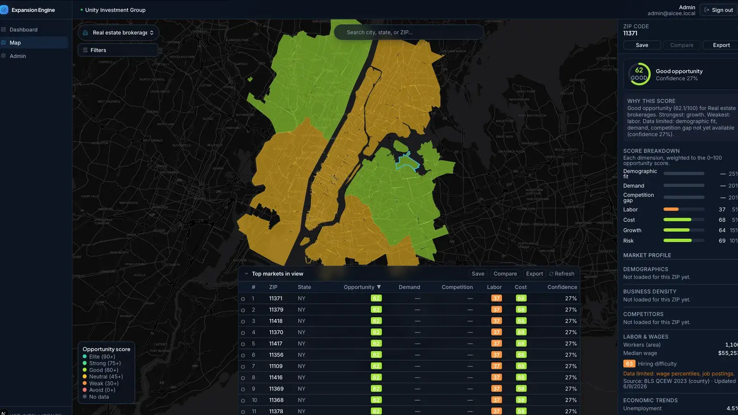Click Compare in the Top markets toolbar
738x415 pixels.
[x=505, y=274]
